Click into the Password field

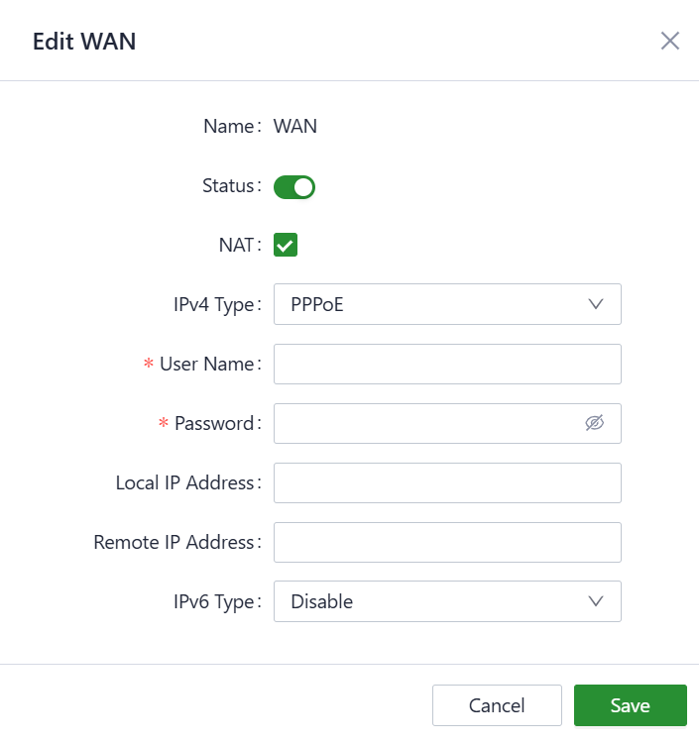point(426,423)
